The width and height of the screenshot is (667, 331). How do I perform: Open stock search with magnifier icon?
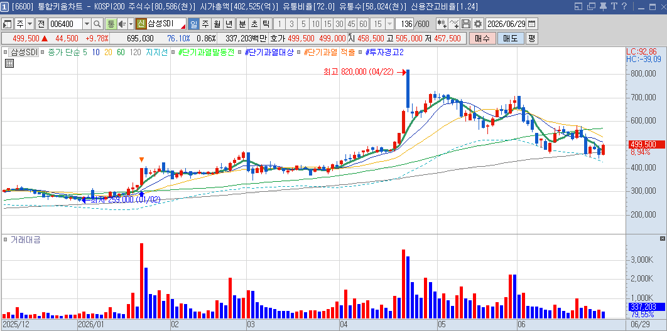(x=98, y=24)
